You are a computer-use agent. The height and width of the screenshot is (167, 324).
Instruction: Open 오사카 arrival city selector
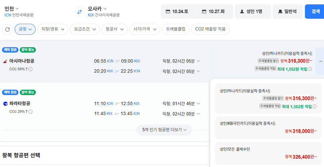(97, 9)
